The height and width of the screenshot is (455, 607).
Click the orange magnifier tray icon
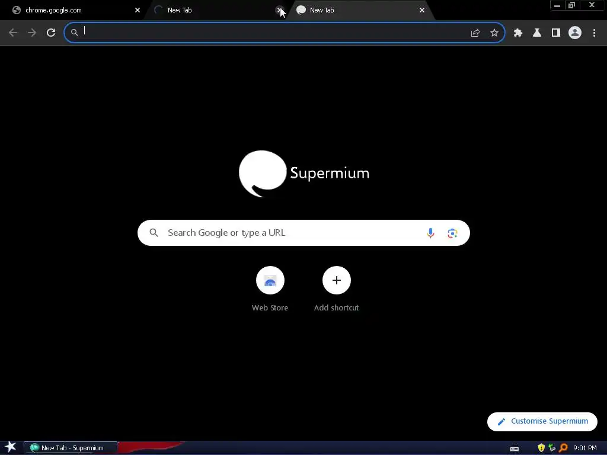click(563, 448)
